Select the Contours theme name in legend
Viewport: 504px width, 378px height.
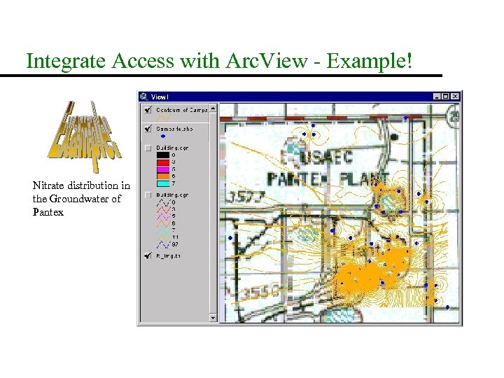182,110
